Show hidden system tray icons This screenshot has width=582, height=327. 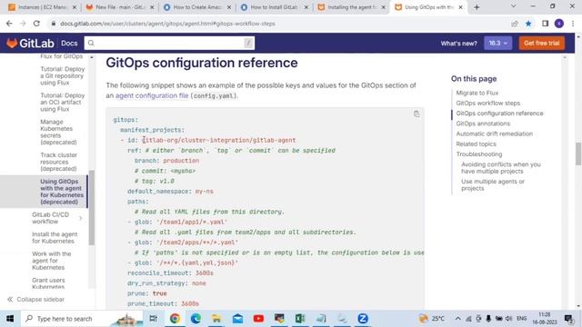pyautogui.click(x=458, y=319)
